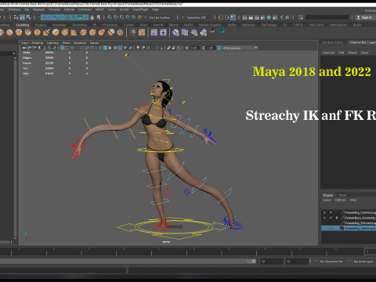Expand arrow right of the snap icons
The image size is (376, 282).
146,17
